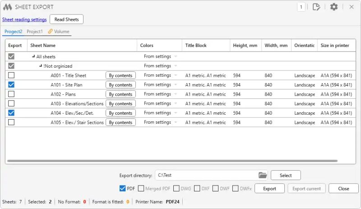Click By contents for A104 - Elev./Sec./Det.
This screenshot has height=209, width=361.
click(x=120, y=113)
